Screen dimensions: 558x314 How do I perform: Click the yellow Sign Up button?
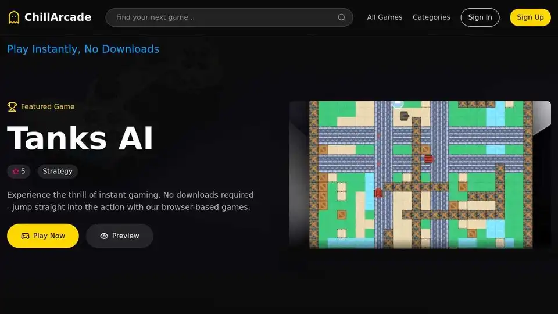[530, 17]
